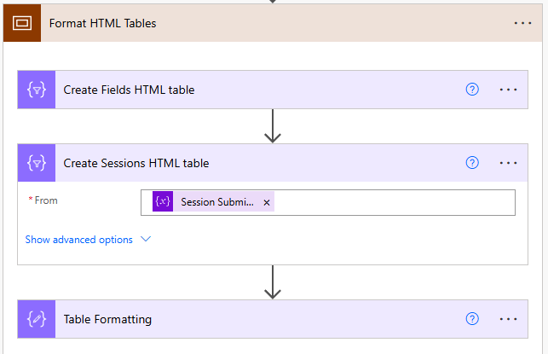Remove the Session Submi... token

pos(267,202)
